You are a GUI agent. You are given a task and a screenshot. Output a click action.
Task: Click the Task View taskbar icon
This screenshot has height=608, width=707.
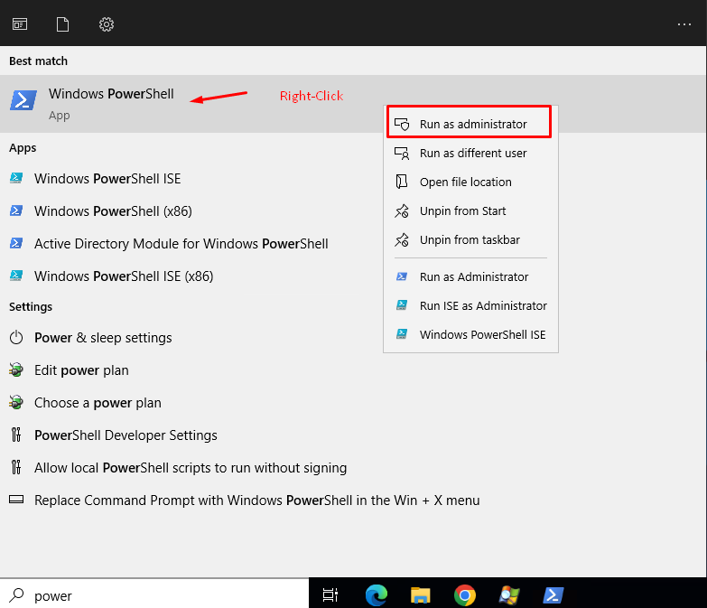pyautogui.click(x=330, y=594)
